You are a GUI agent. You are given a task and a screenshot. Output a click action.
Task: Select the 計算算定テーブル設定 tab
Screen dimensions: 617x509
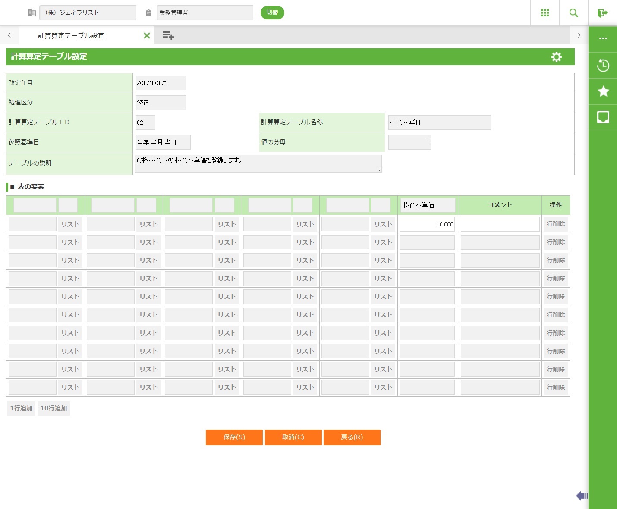pyautogui.click(x=71, y=36)
